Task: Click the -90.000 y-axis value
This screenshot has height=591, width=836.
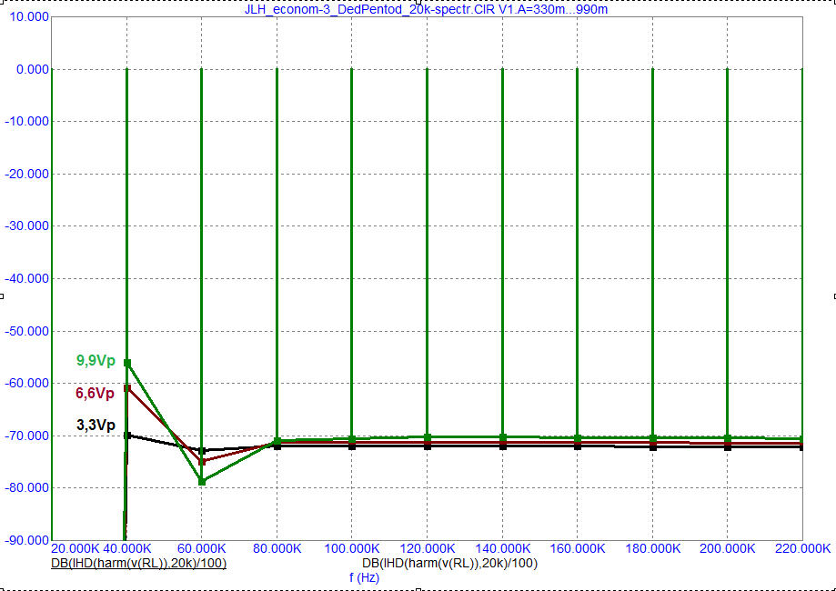Action: [27, 540]
